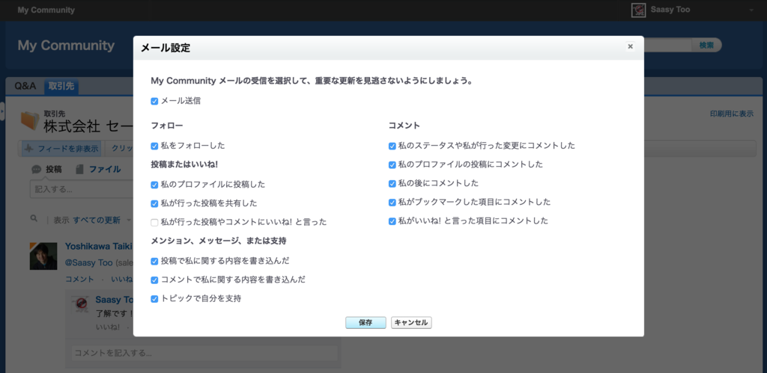Screen dimensions: 767x373
Task: Select the 投稿 feed option
Action: (x=53, y=170)
